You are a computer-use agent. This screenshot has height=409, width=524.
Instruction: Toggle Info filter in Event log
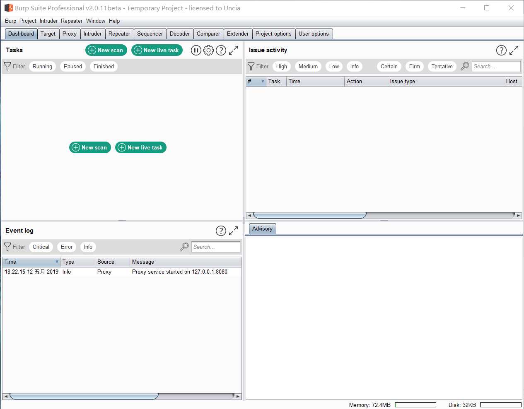tap(88, 247)
